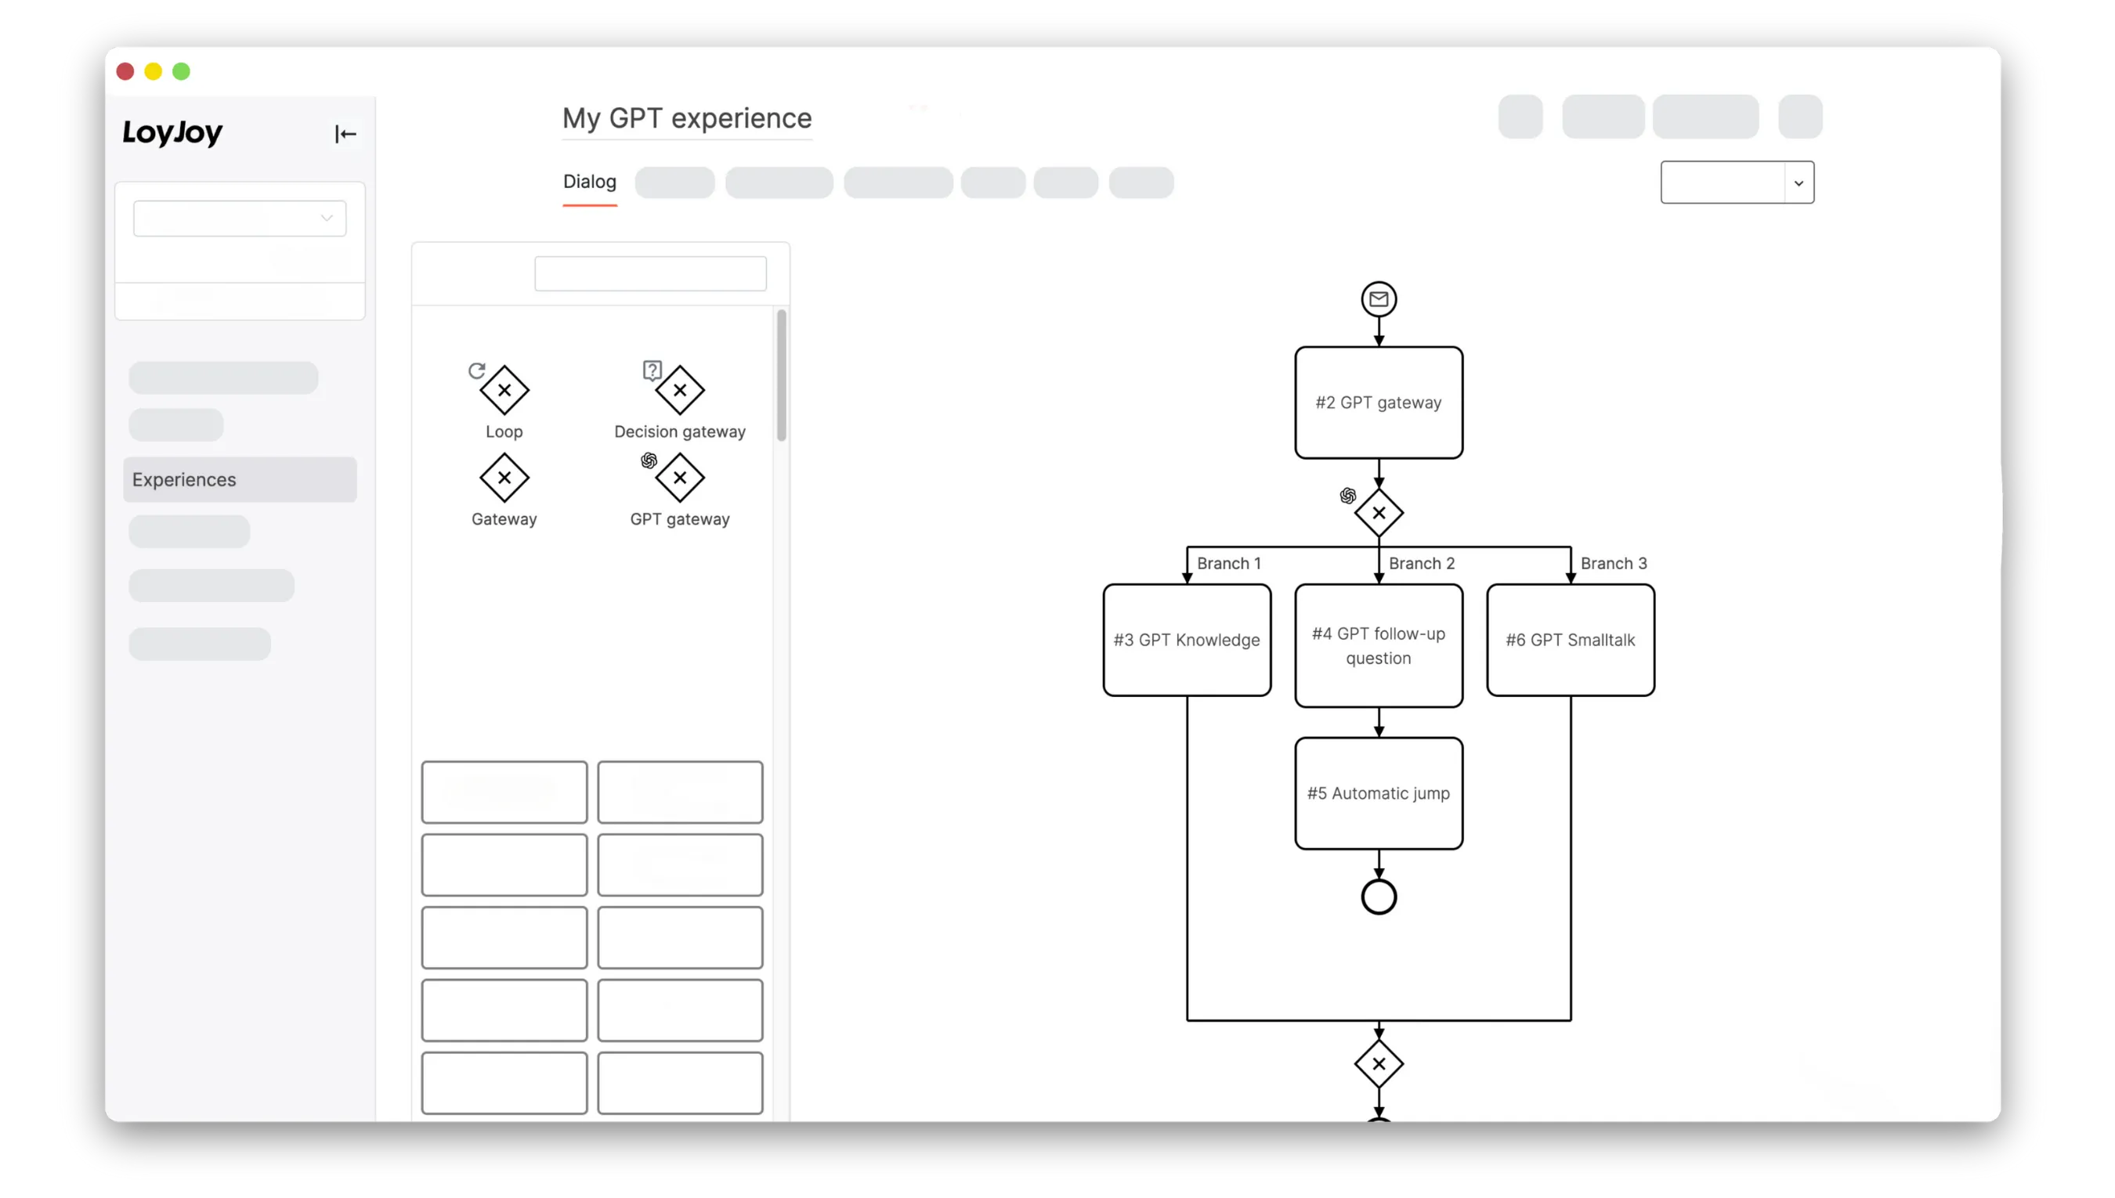Viewport: 2115px width, 1198px height.
Task: Click the module palette scrollbar
Action: pyautogui.click(x=781, y=375)
